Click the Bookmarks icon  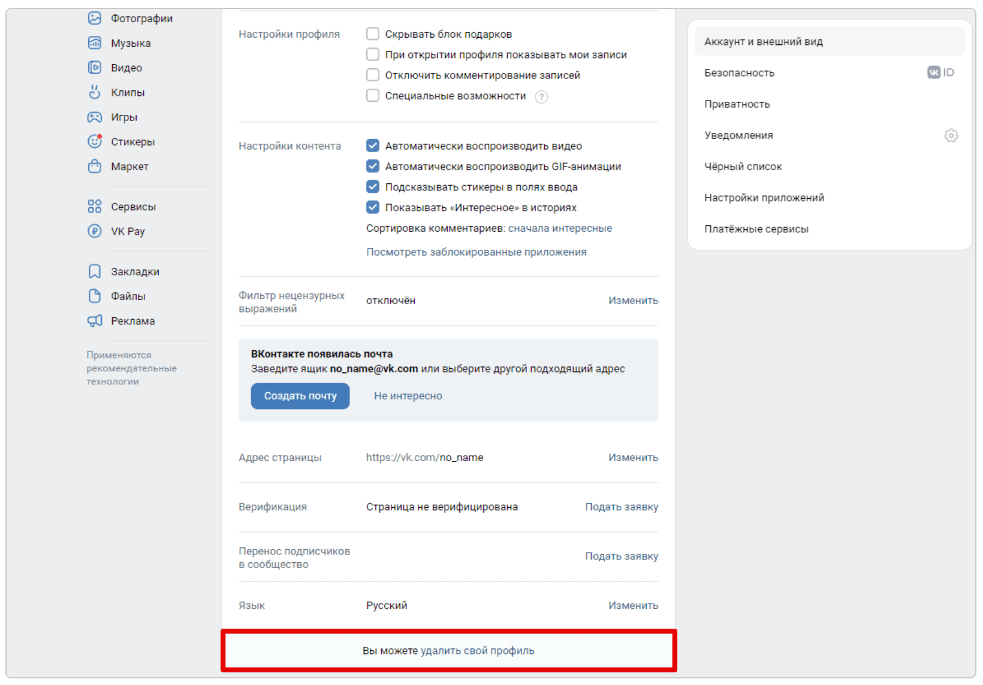(95, 271)
